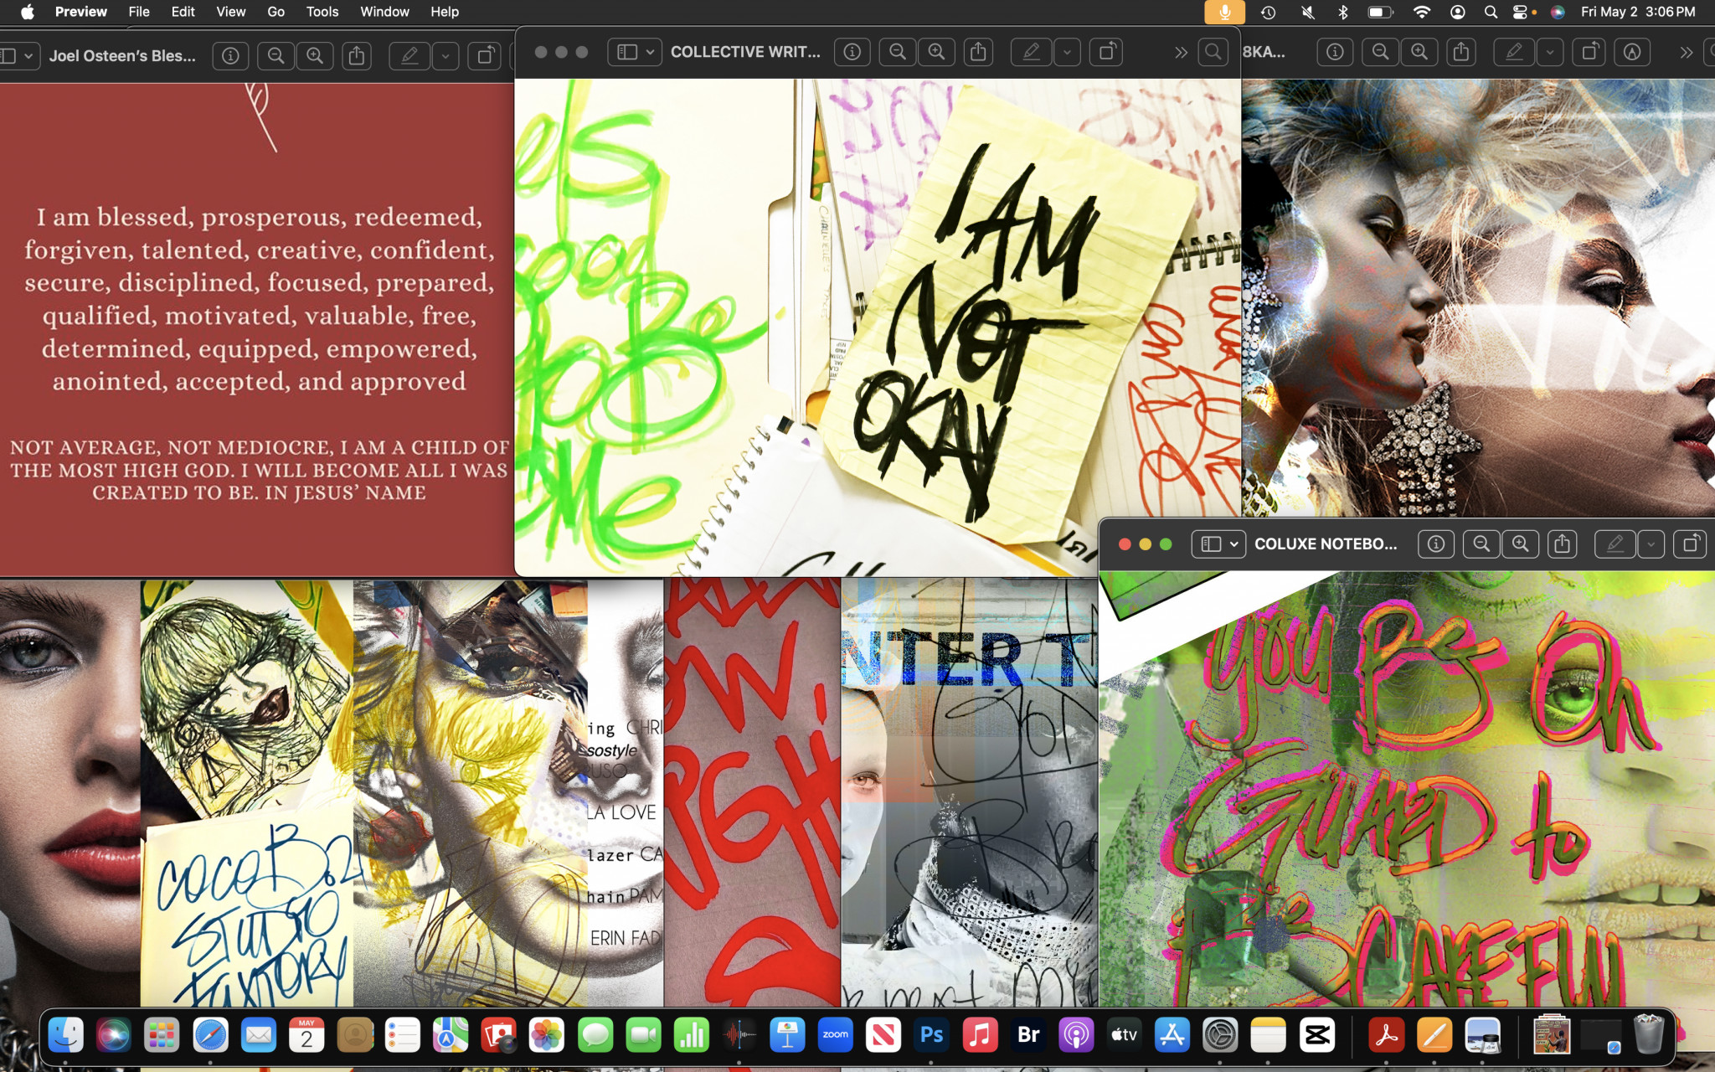This screenshot has height=1072, width=1715.
Task: Toggle sidebar in COLUXE NOTEBO window
Action: pos(1211,544)
